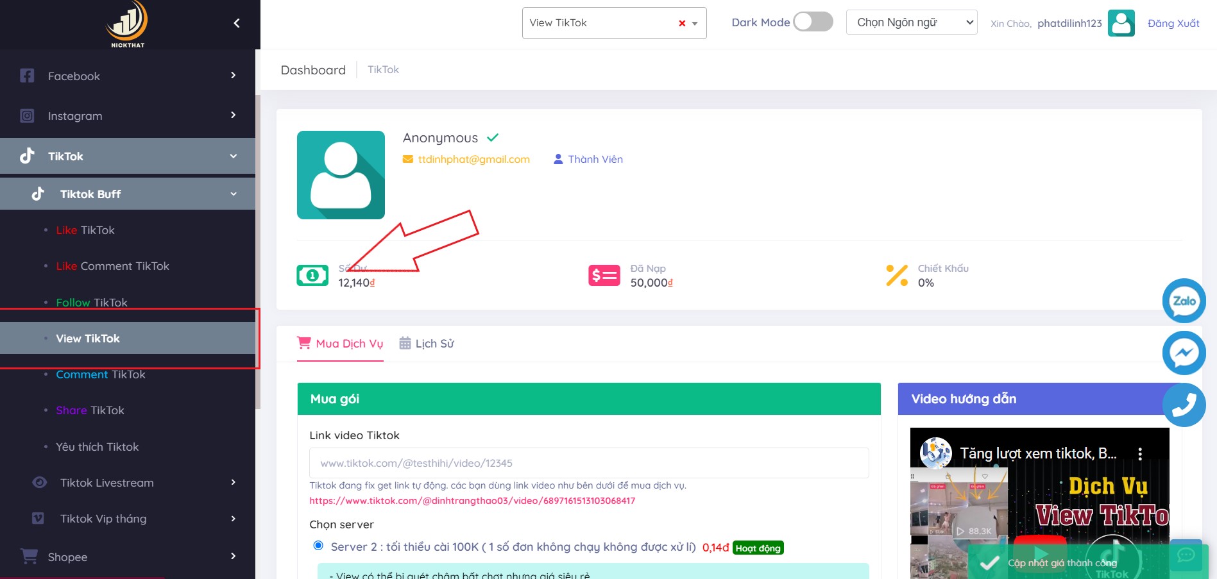The image size is (1217, 579).
Task: Click the email envelope icon
Action: 408,159
